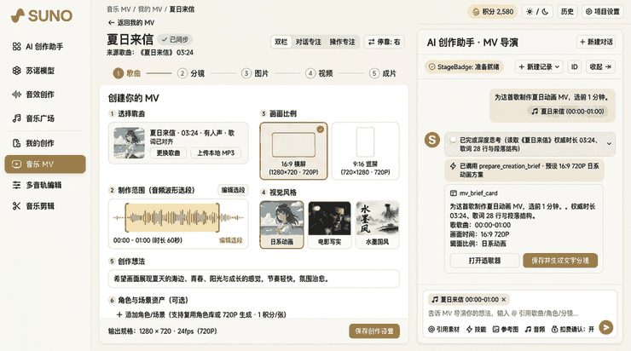631x351 pixels.
Task: Click the moon dark-mode icon
Action: click(545, 12)
